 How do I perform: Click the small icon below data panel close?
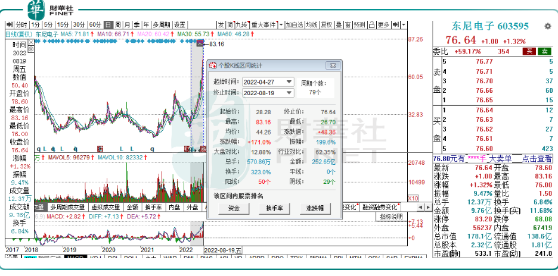[x=31, y=49]
